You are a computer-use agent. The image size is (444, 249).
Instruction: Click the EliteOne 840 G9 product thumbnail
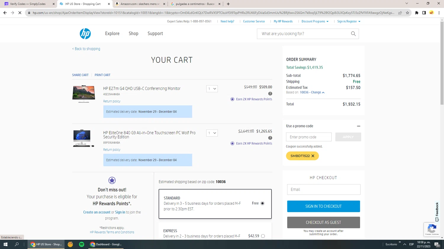click(x=83, y=138)
